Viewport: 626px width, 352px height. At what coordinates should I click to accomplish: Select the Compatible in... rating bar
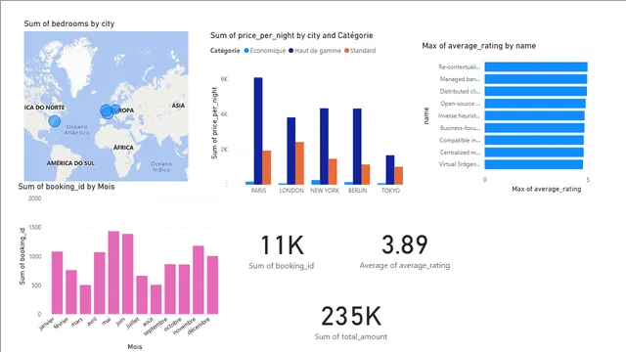[x=534, y=140]
